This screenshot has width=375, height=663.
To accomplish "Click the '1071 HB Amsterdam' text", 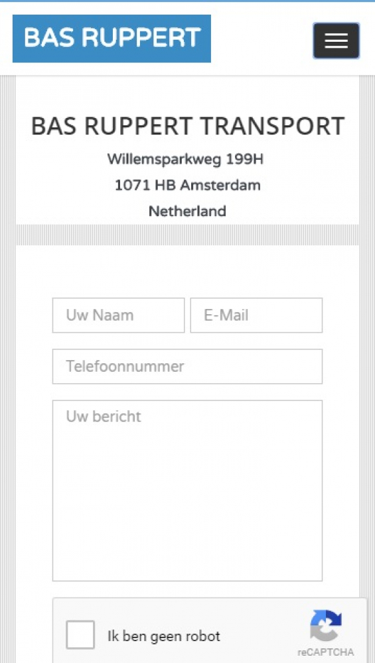I will 187,185.
